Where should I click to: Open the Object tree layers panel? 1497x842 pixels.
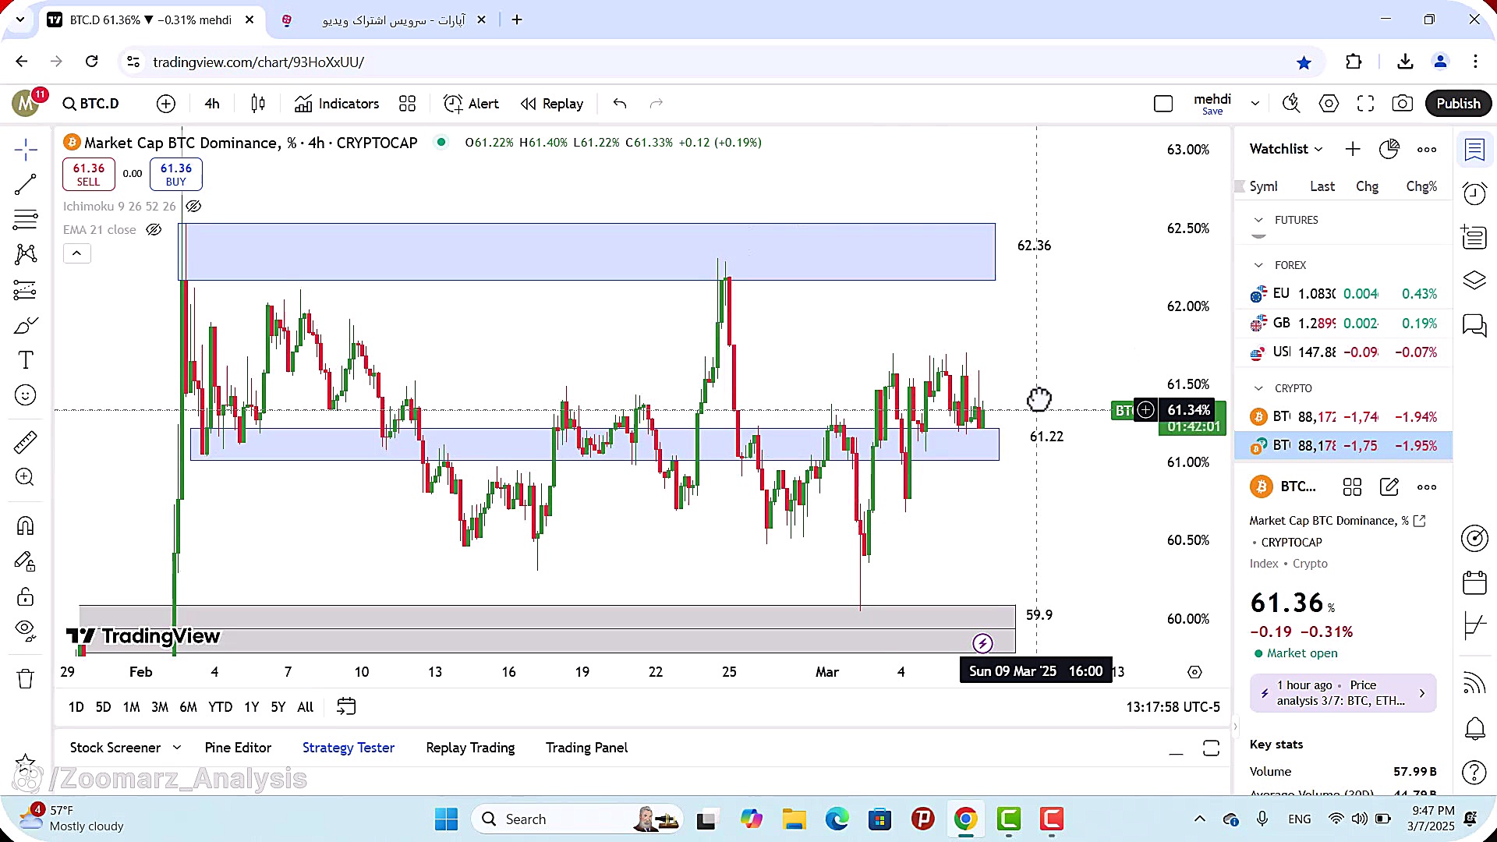click(1474, 281)
